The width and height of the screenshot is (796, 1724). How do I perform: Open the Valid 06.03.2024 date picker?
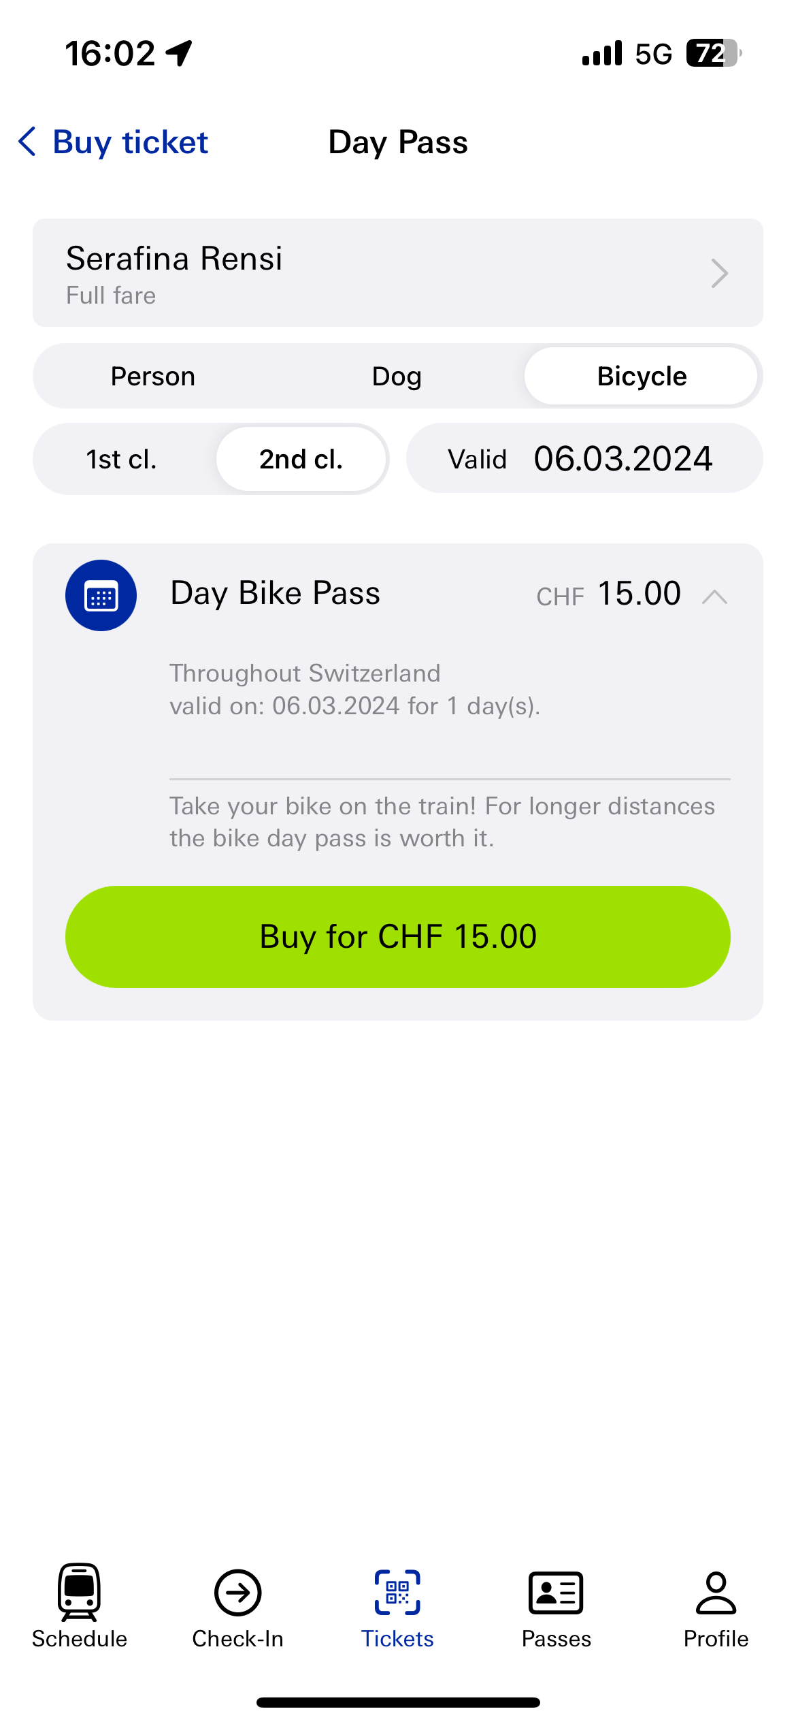coord(584,458)
